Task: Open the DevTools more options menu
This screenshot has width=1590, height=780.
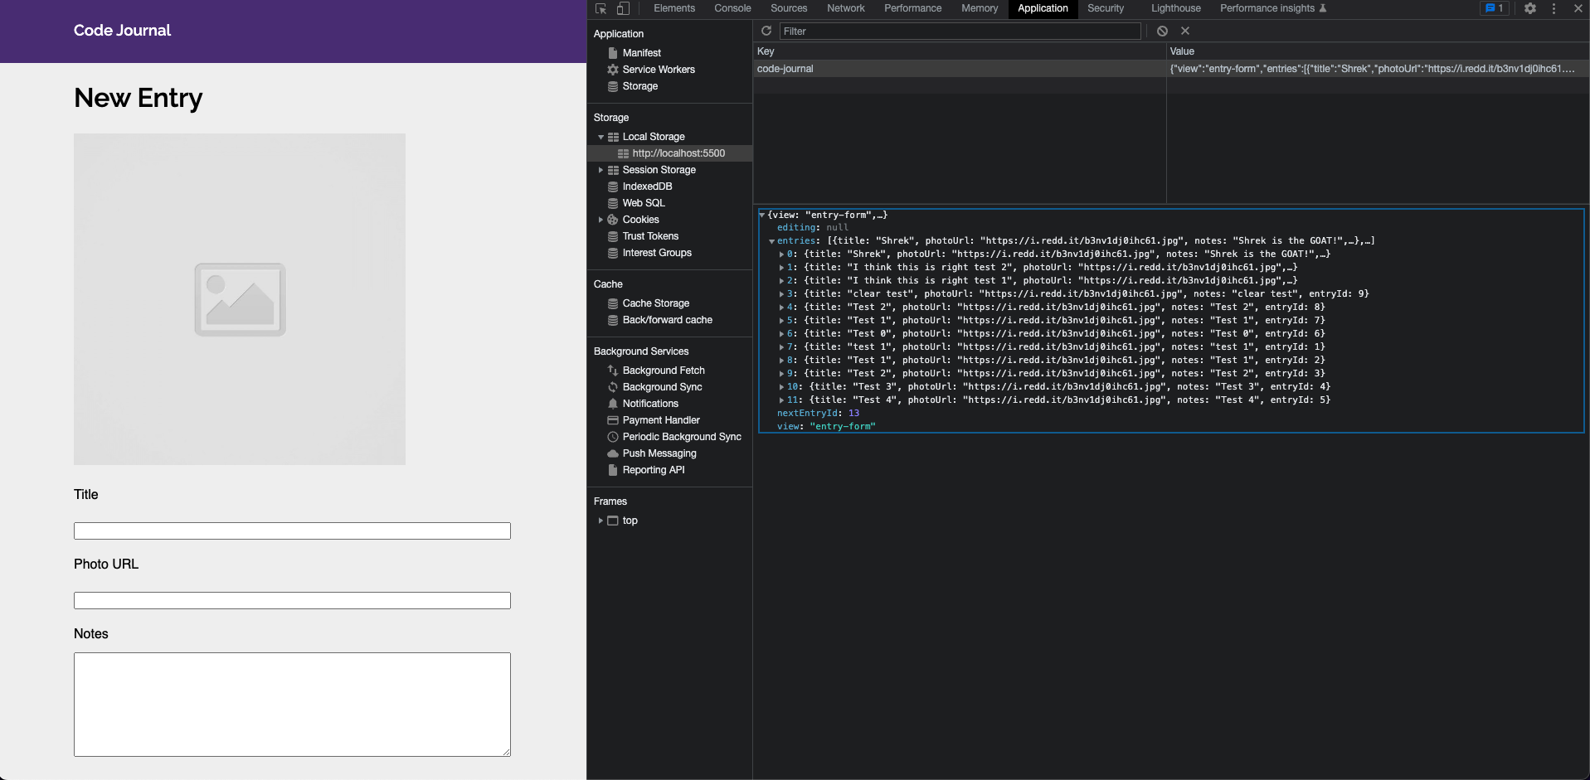Action: tap(1554, 8)
